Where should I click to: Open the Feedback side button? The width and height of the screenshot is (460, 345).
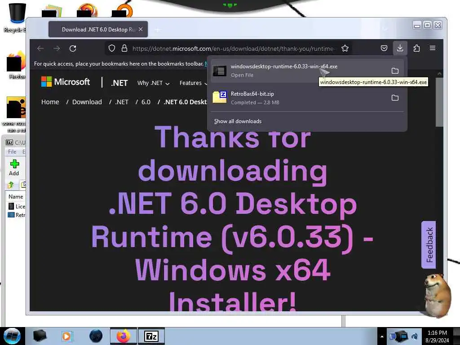click(x=429, y=245)
